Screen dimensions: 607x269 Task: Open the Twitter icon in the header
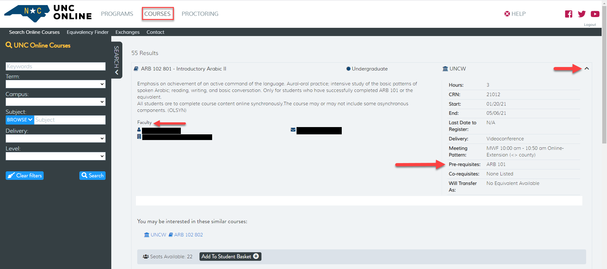point(581,14)
